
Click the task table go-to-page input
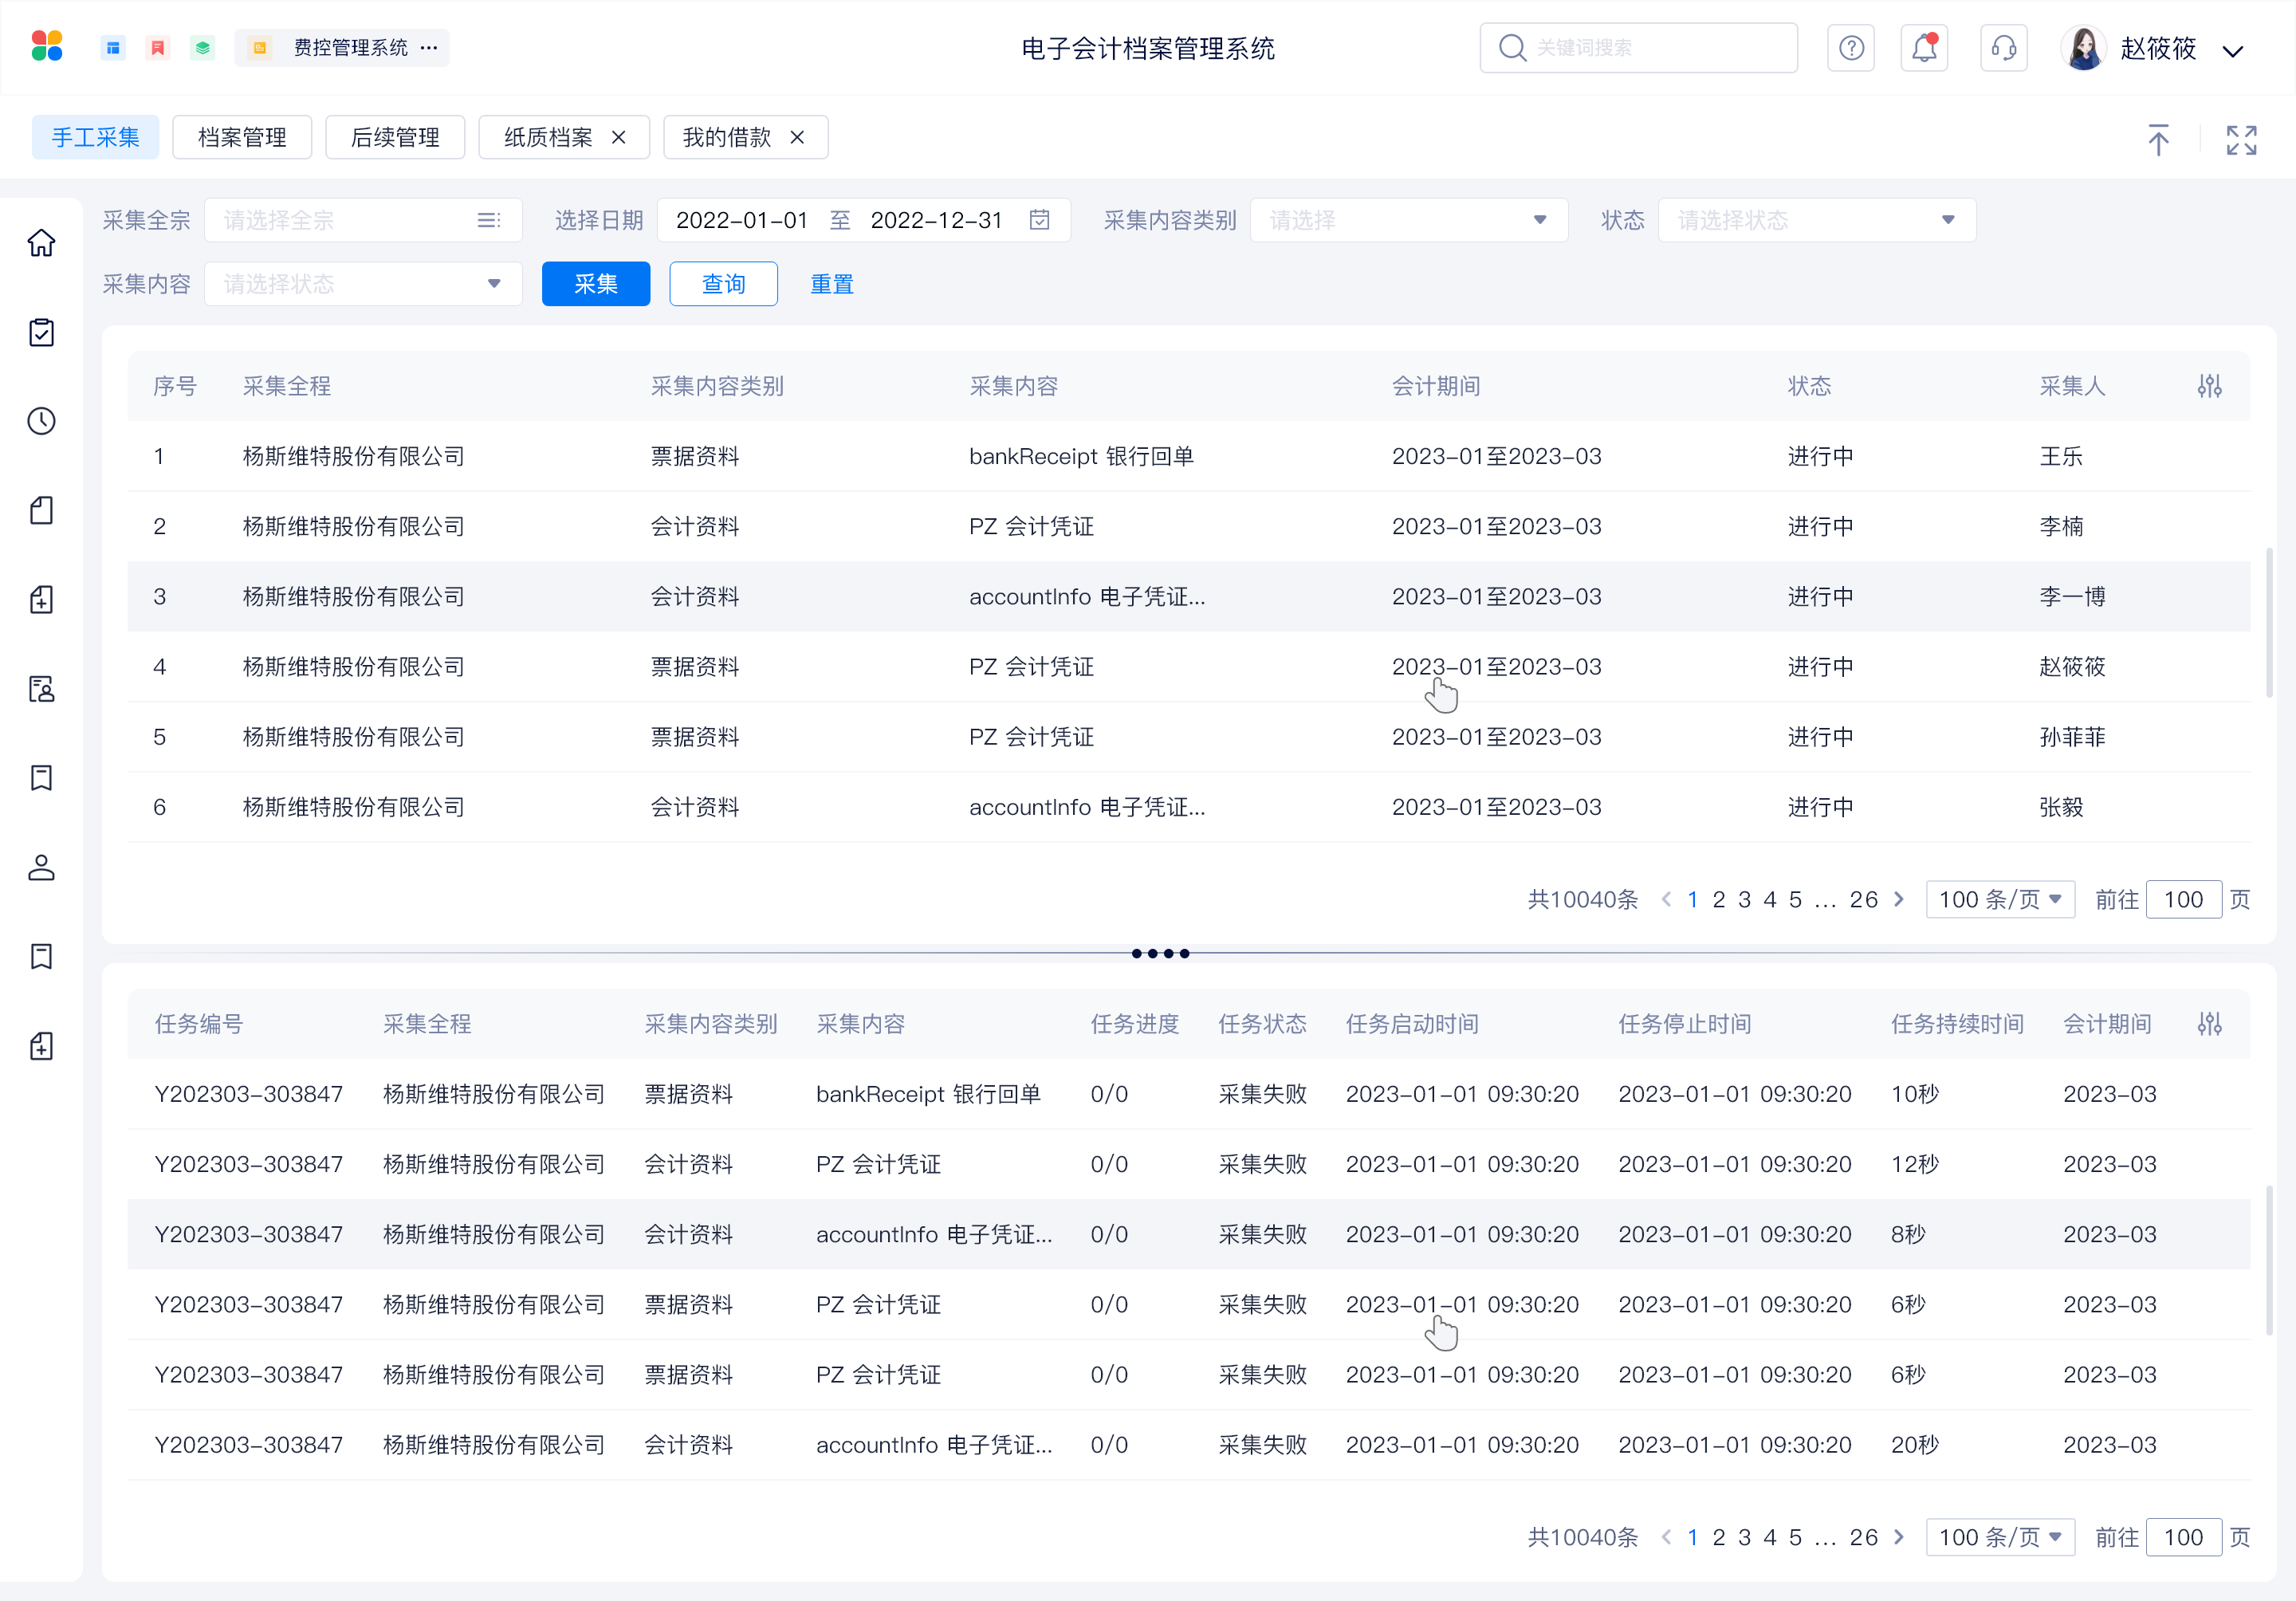tap(2183, 1537)
